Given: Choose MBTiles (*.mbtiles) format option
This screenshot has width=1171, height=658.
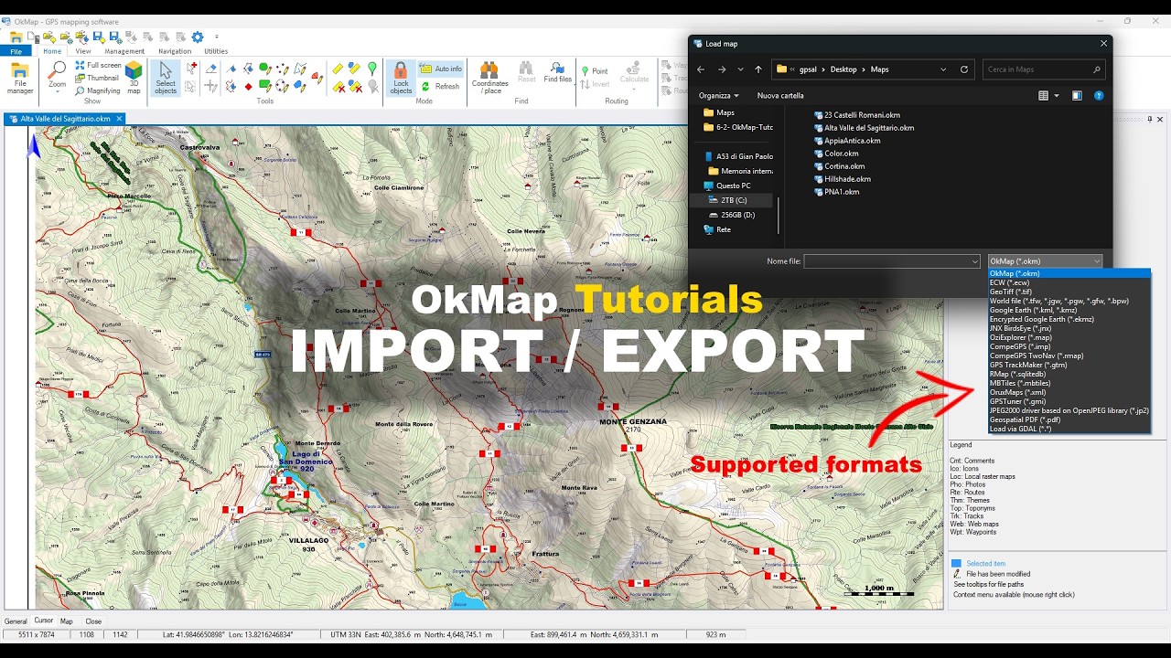Looking at the screenshot, I should [1069, 383].
